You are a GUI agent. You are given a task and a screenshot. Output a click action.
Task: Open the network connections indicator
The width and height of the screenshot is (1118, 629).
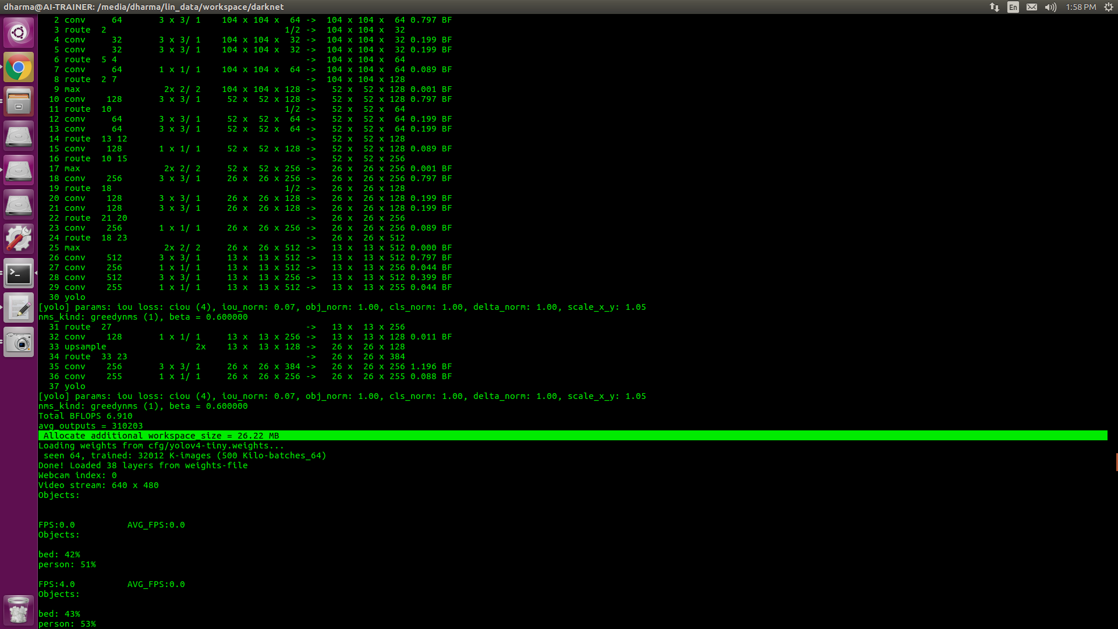click(995, 7)
